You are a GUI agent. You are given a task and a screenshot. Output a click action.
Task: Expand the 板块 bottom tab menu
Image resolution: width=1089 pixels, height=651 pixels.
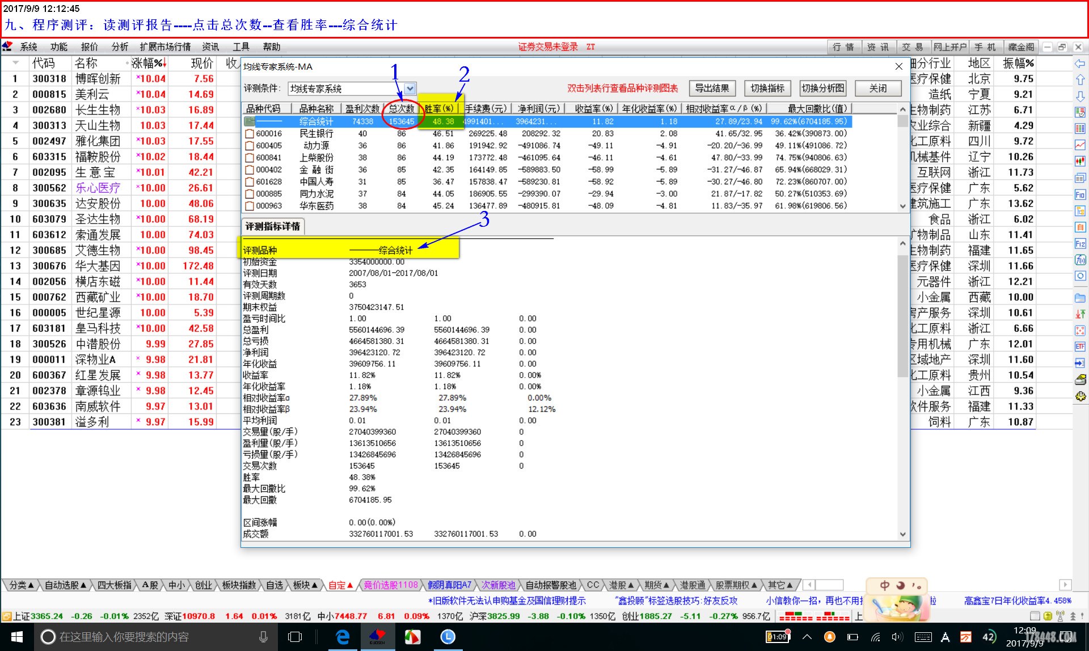(x=305, y=585)
